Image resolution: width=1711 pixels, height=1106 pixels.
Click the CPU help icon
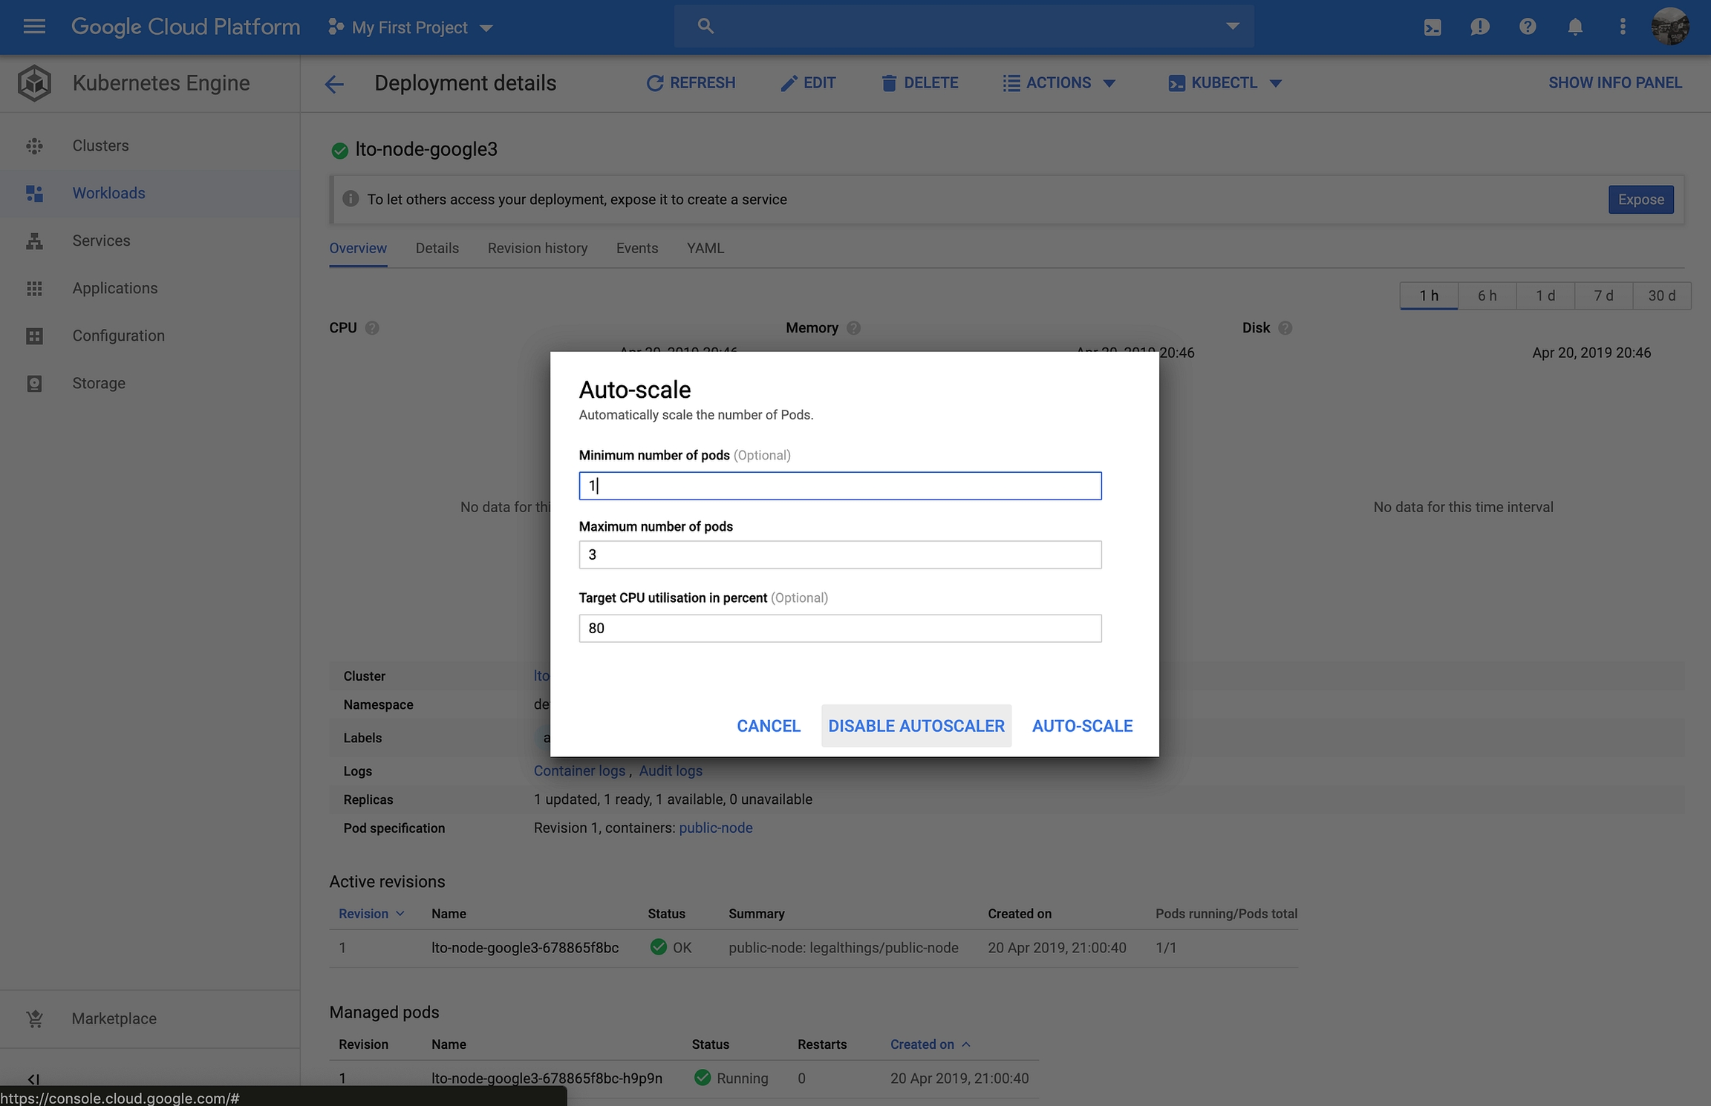click(x=372, y=328)
